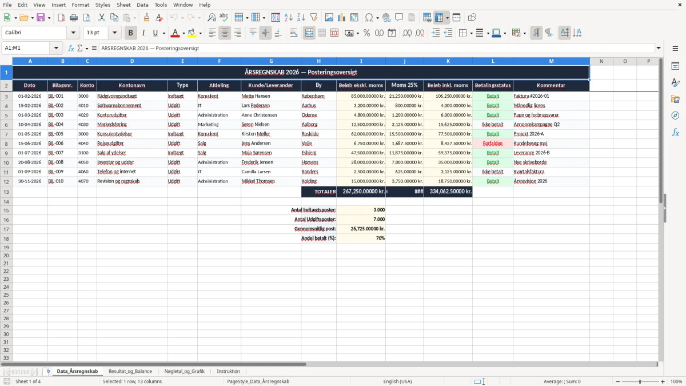Click the zoom in plus button

pyautogui.click(x=663, y=381)
